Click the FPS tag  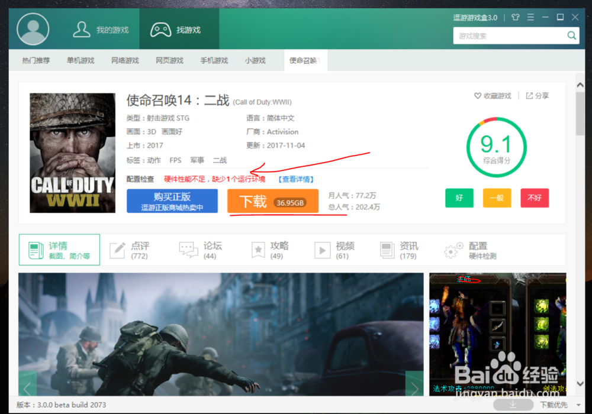pyautogui.click(x=176, y=160)
